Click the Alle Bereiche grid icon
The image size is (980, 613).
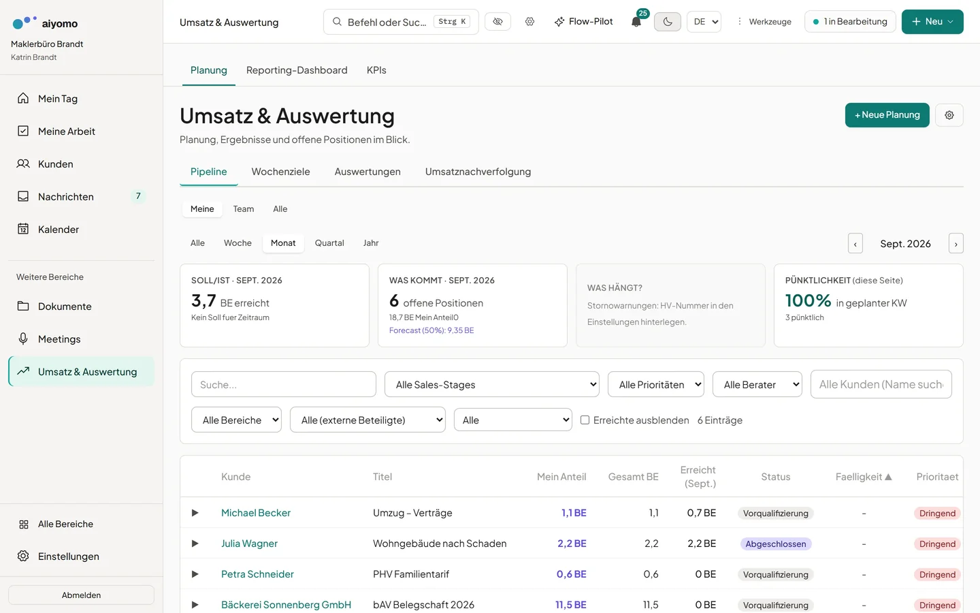click(24, 524)
